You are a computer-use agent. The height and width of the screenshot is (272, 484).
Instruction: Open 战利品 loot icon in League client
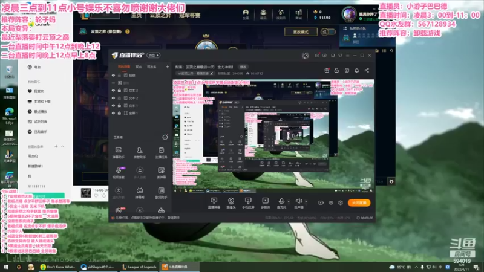click(281, 14)
